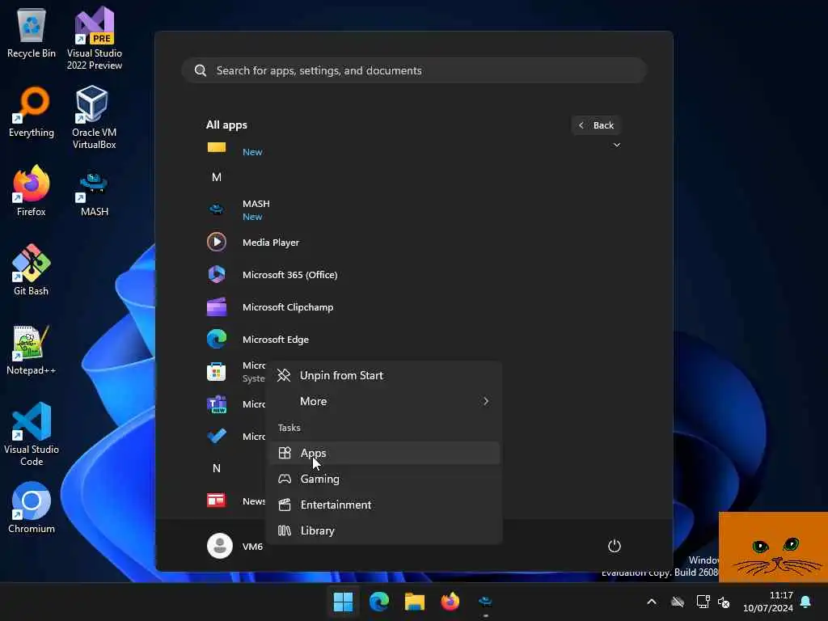Click the Microsoft To Do checkmark icon
828x621 pixels.
point(217,436)
